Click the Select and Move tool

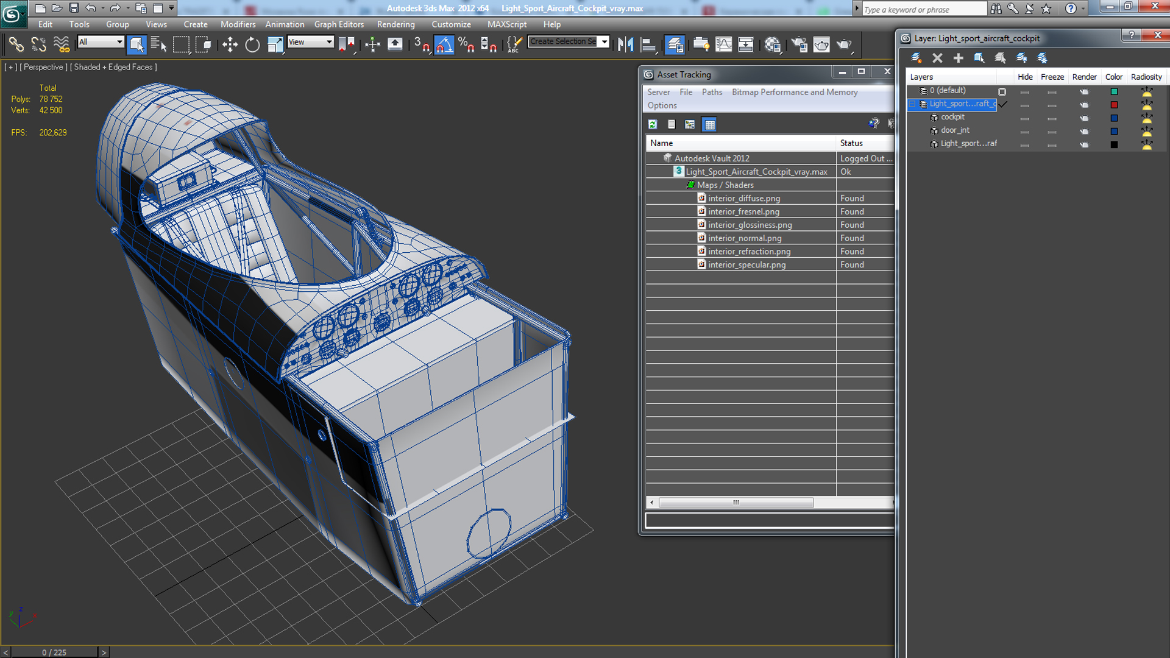point(230,44)
